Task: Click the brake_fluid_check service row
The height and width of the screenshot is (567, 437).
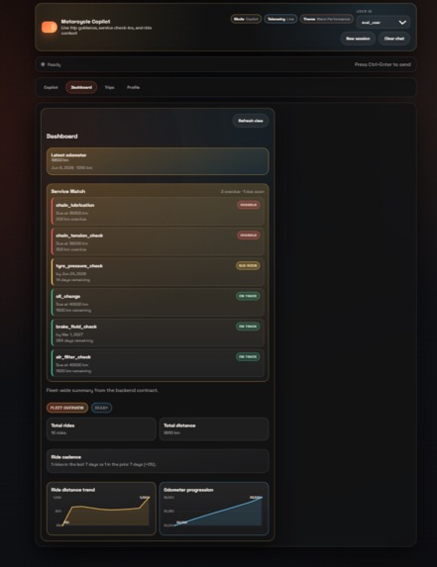Action: pyautogui.click(x=158, y=333)
